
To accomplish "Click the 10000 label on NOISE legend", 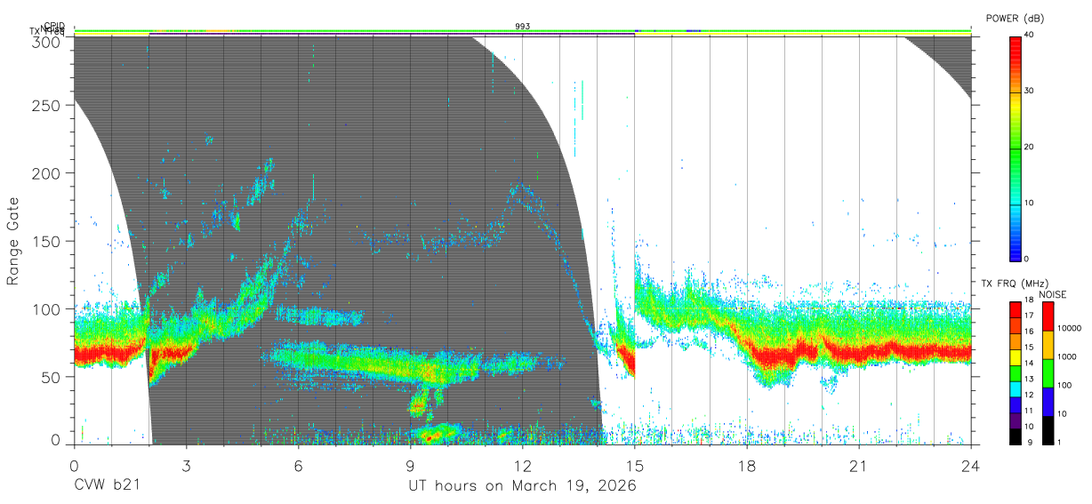I will [1071, 329].
